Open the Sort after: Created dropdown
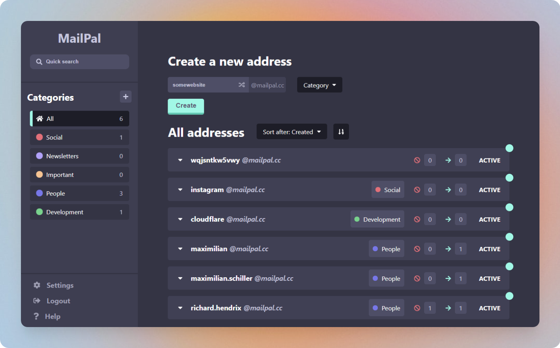Image resolution: width=560 pixels, height=348 pixels. tap(292, 132)
